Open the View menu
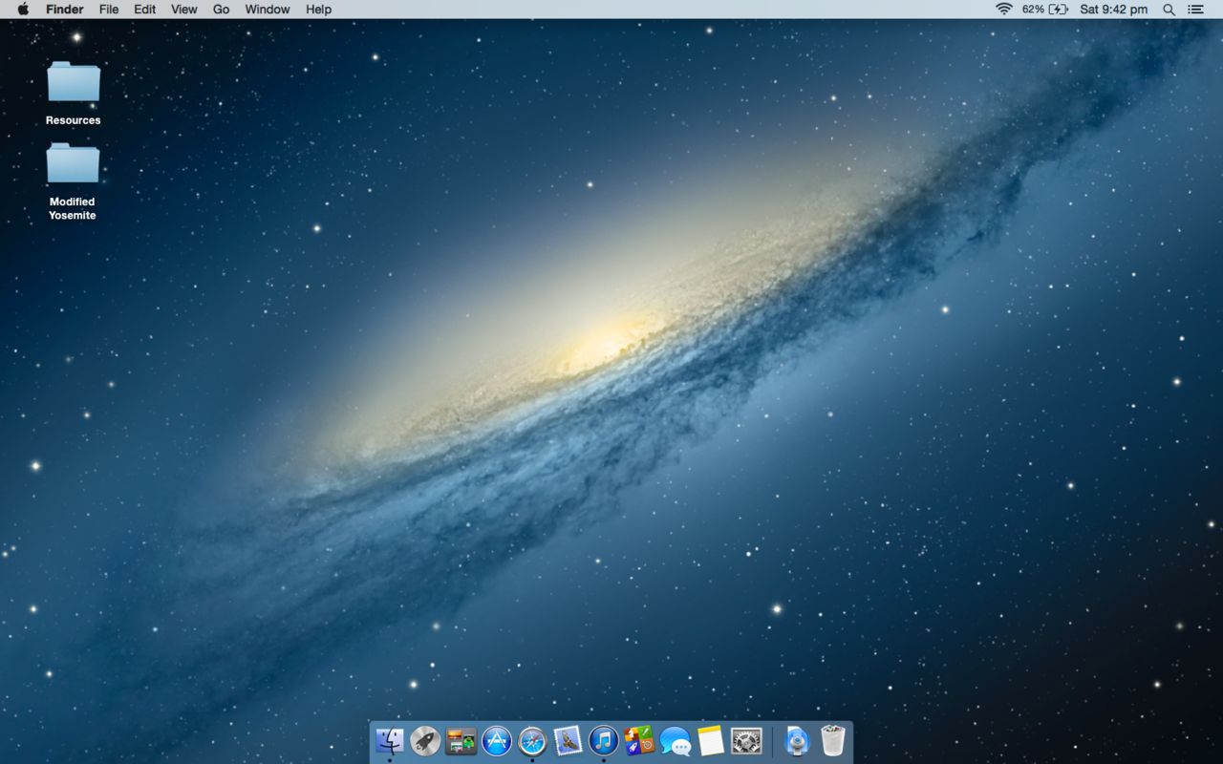 (x=184, y=10)
